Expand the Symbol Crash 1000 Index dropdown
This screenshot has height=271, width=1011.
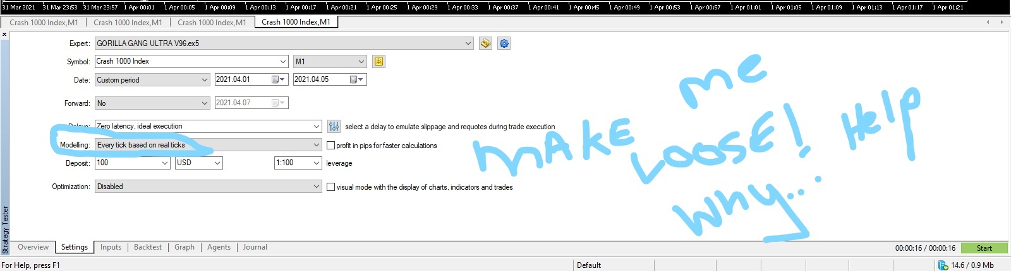click(x=283, y=61)
